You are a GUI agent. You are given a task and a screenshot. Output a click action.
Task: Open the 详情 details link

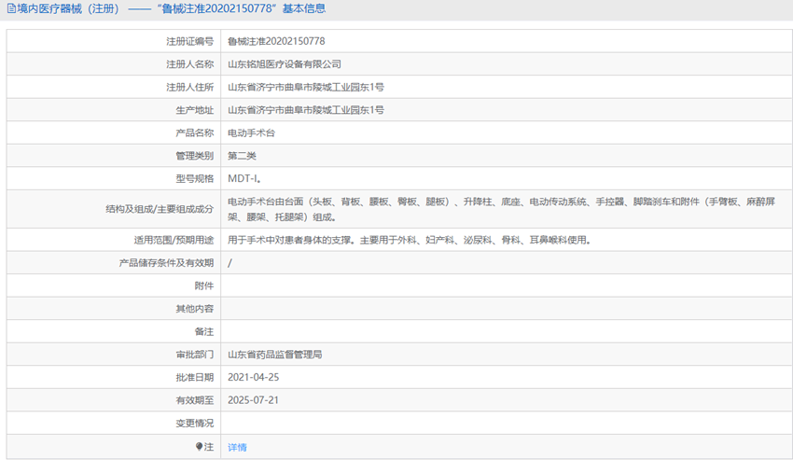(x=237, y=447)
